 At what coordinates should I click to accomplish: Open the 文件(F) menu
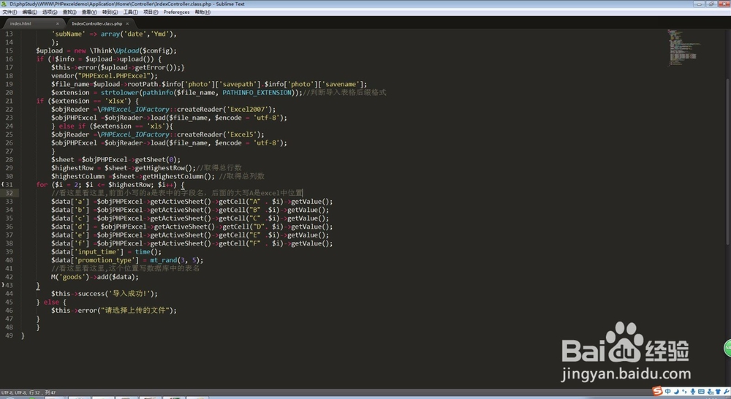tap(10, 12)
